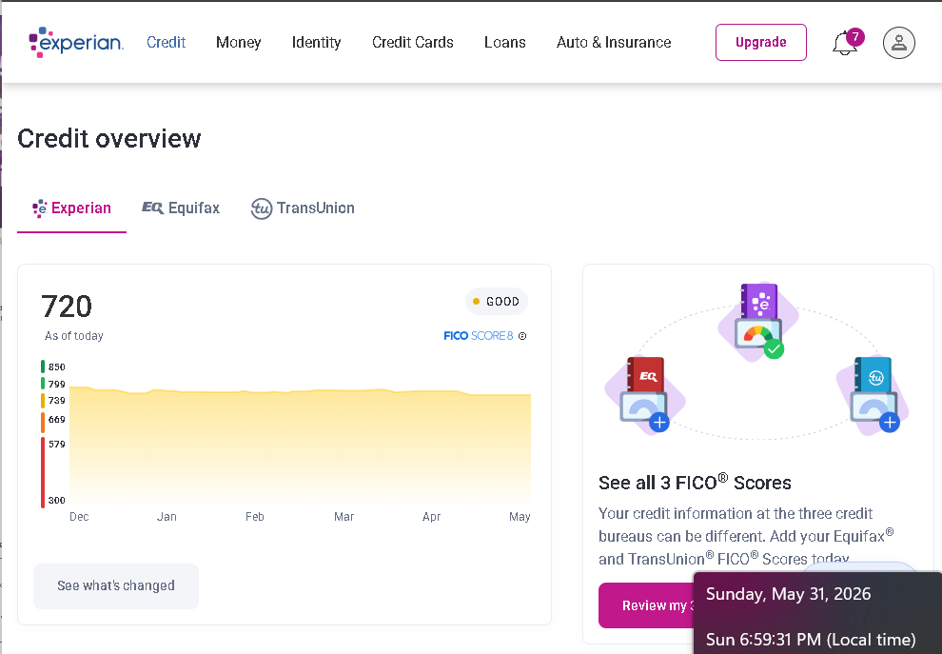Click the Feb axis label

tap(255, 517)
